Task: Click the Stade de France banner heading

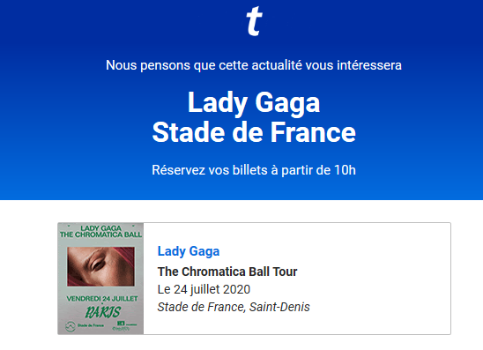Action: tap(254, 132)
